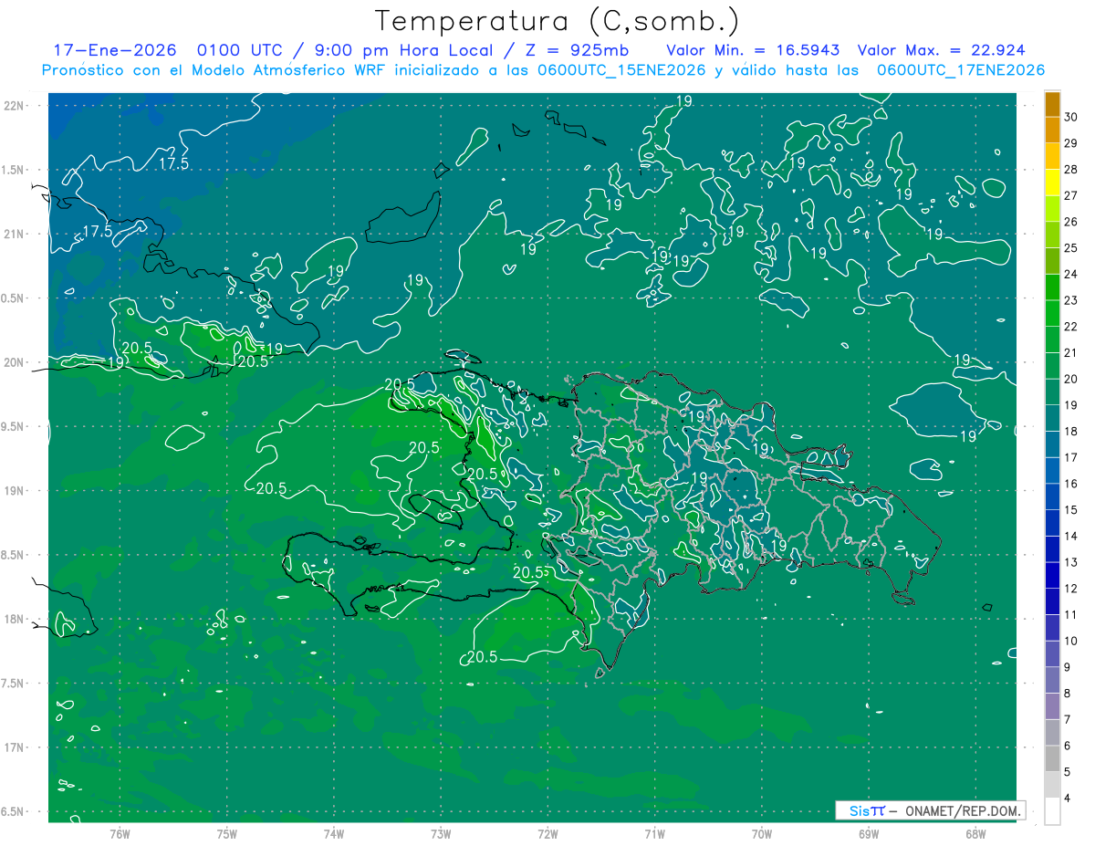
Task: Click the legend scale value '4'
Action: pyautogui.click(x=1069, y=799)
